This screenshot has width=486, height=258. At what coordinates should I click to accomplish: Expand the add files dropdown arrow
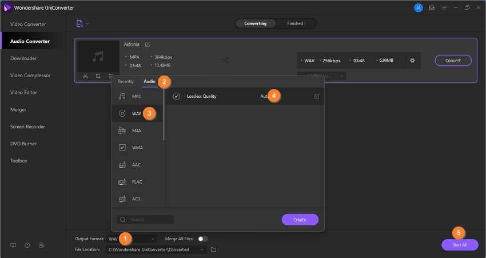[87, 24]
